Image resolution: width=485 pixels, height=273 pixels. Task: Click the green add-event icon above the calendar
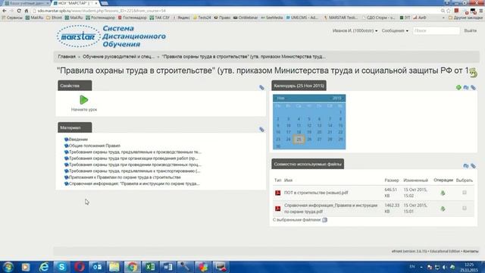coord(458,88)
